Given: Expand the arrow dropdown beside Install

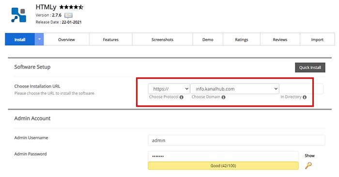Looking at the screenshot, I should tap(39, 39).
